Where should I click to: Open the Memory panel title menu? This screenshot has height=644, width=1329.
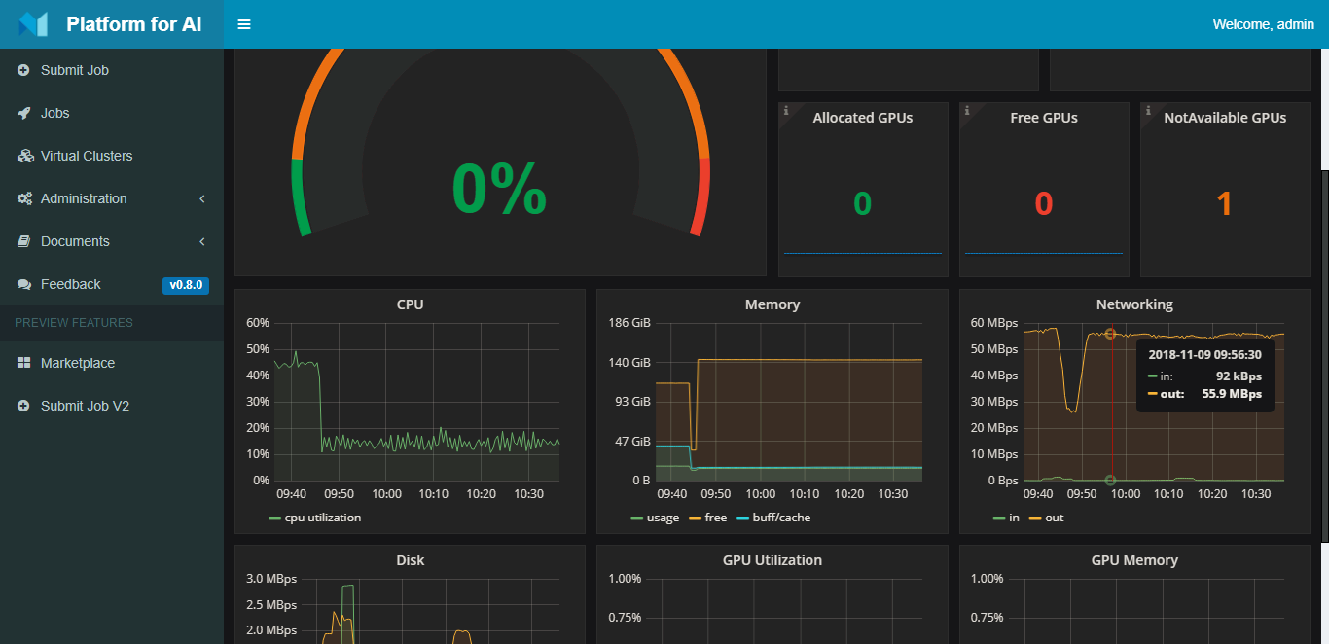pyautogui.click(x=772, y=304)
